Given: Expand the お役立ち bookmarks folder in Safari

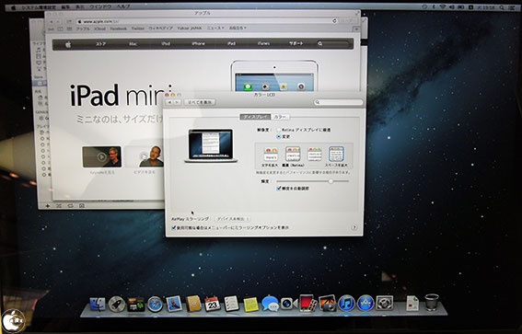Looking at the screenshot, I should [238, 29].
